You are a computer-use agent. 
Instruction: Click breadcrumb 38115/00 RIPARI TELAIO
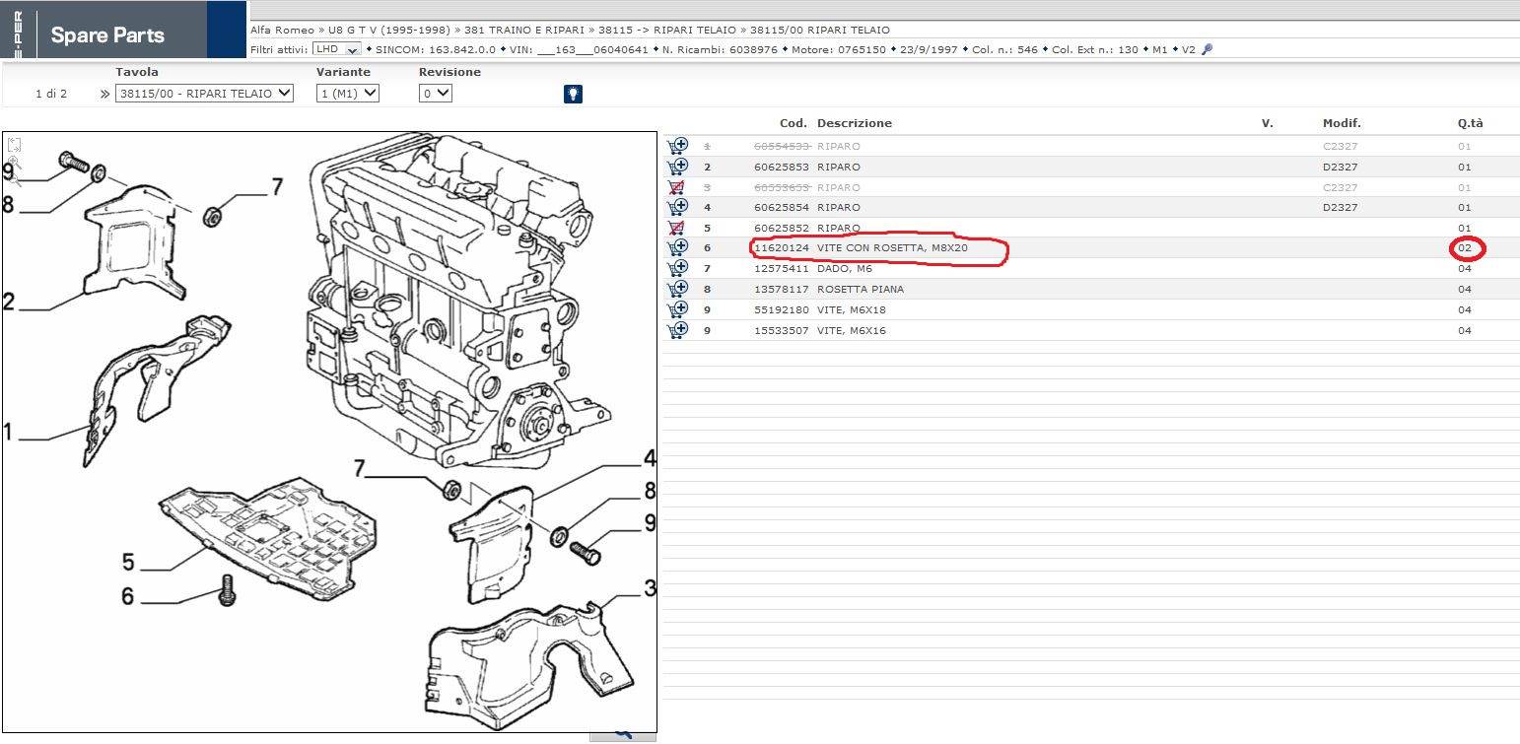(x=819, y=31)
